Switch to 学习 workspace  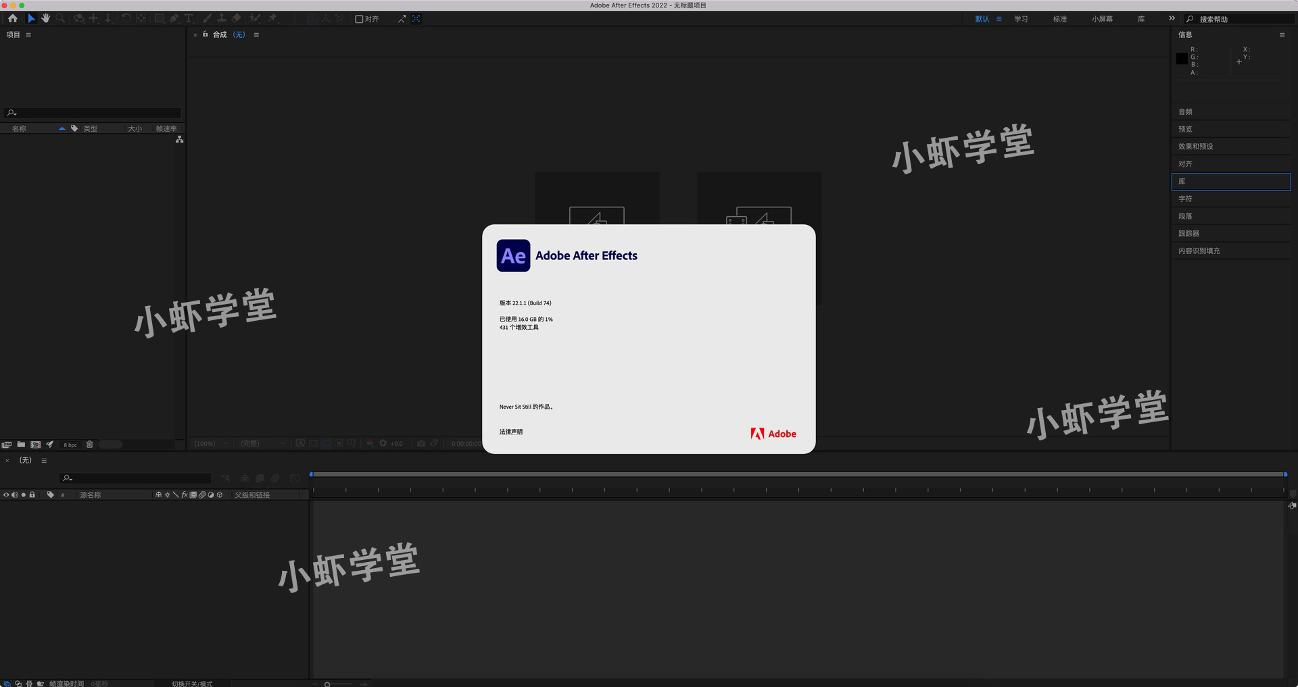tap(1021, 19)
